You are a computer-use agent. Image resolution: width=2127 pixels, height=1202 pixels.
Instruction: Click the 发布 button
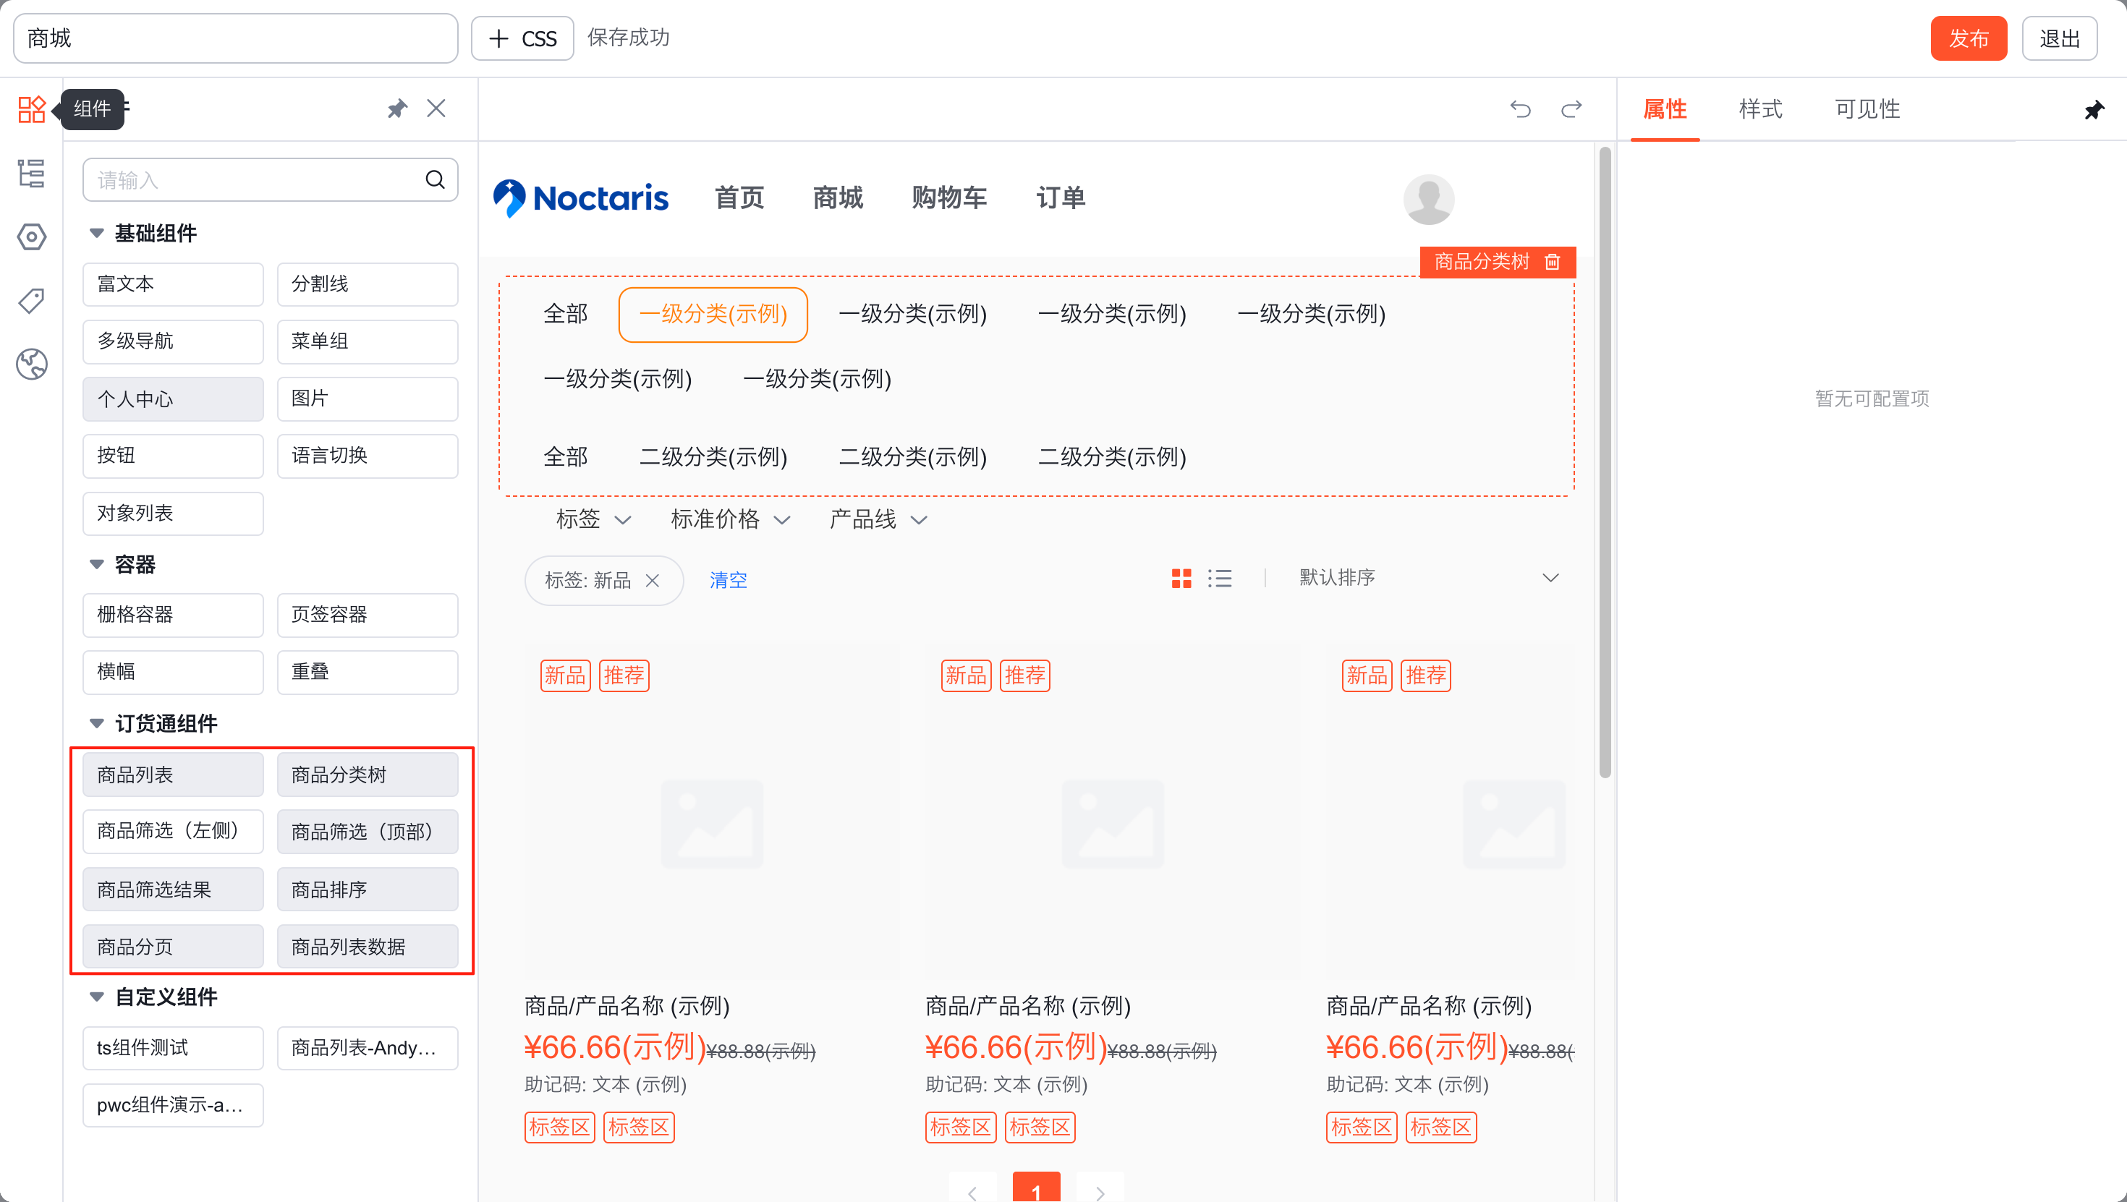(x=1968, y=38)
